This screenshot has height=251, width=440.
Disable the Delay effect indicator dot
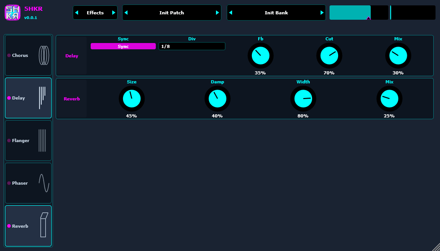(9, 98)
